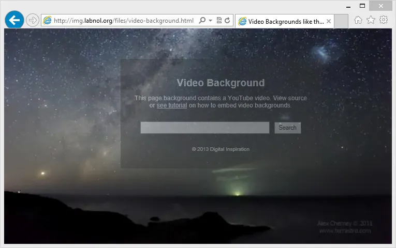Refresh the page

[227, 21]
